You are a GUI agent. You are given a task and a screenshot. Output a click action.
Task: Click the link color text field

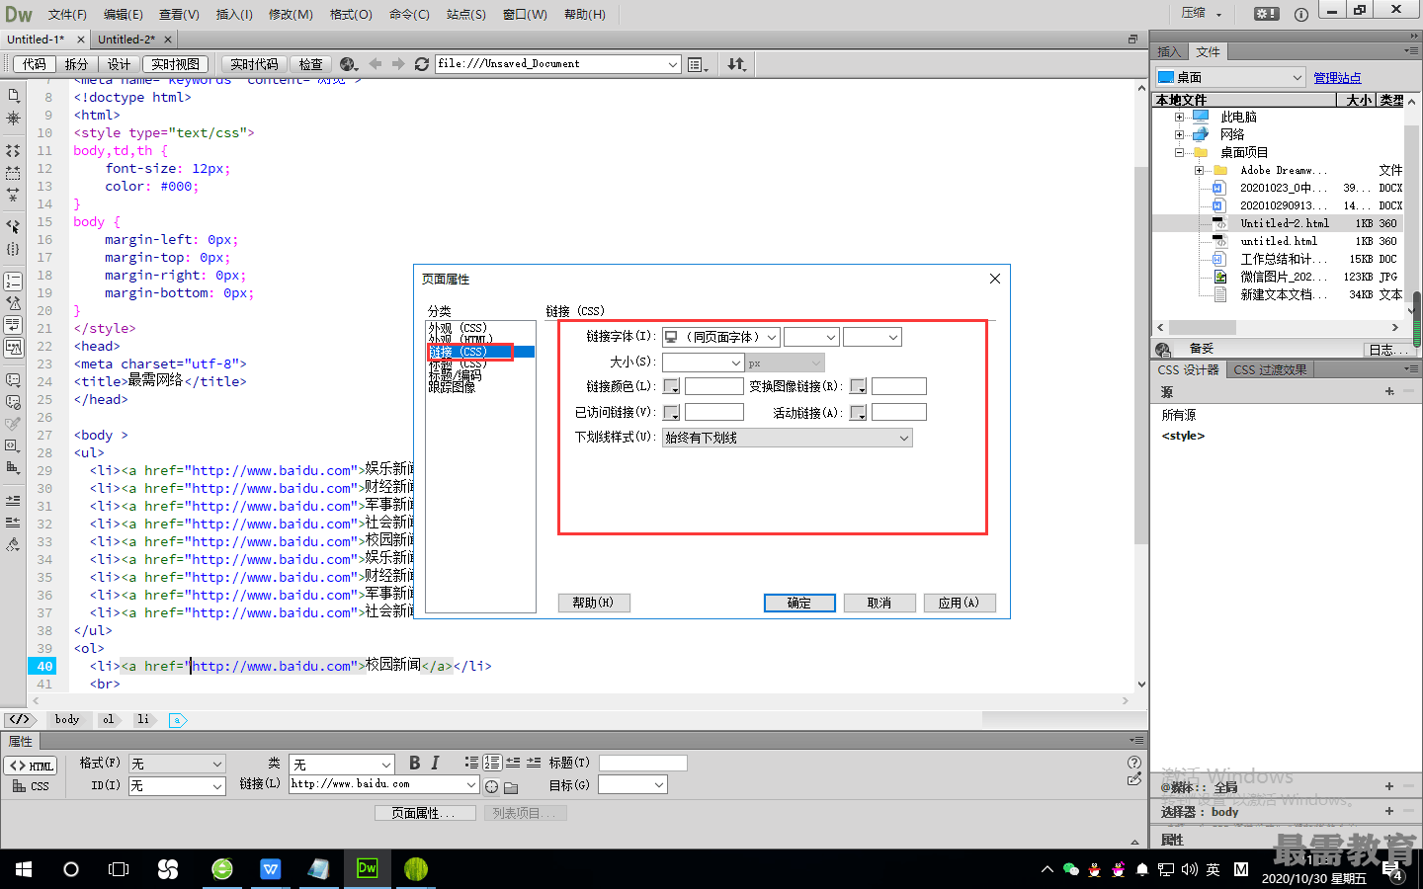(x=713, y=386)
